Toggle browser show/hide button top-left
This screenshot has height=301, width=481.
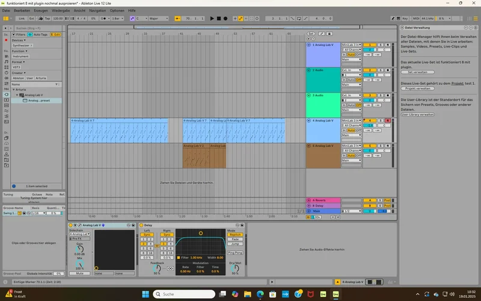point(6,19)
